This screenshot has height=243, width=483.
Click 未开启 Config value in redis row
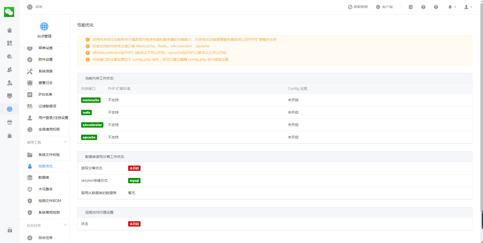[x=293, y=112]
